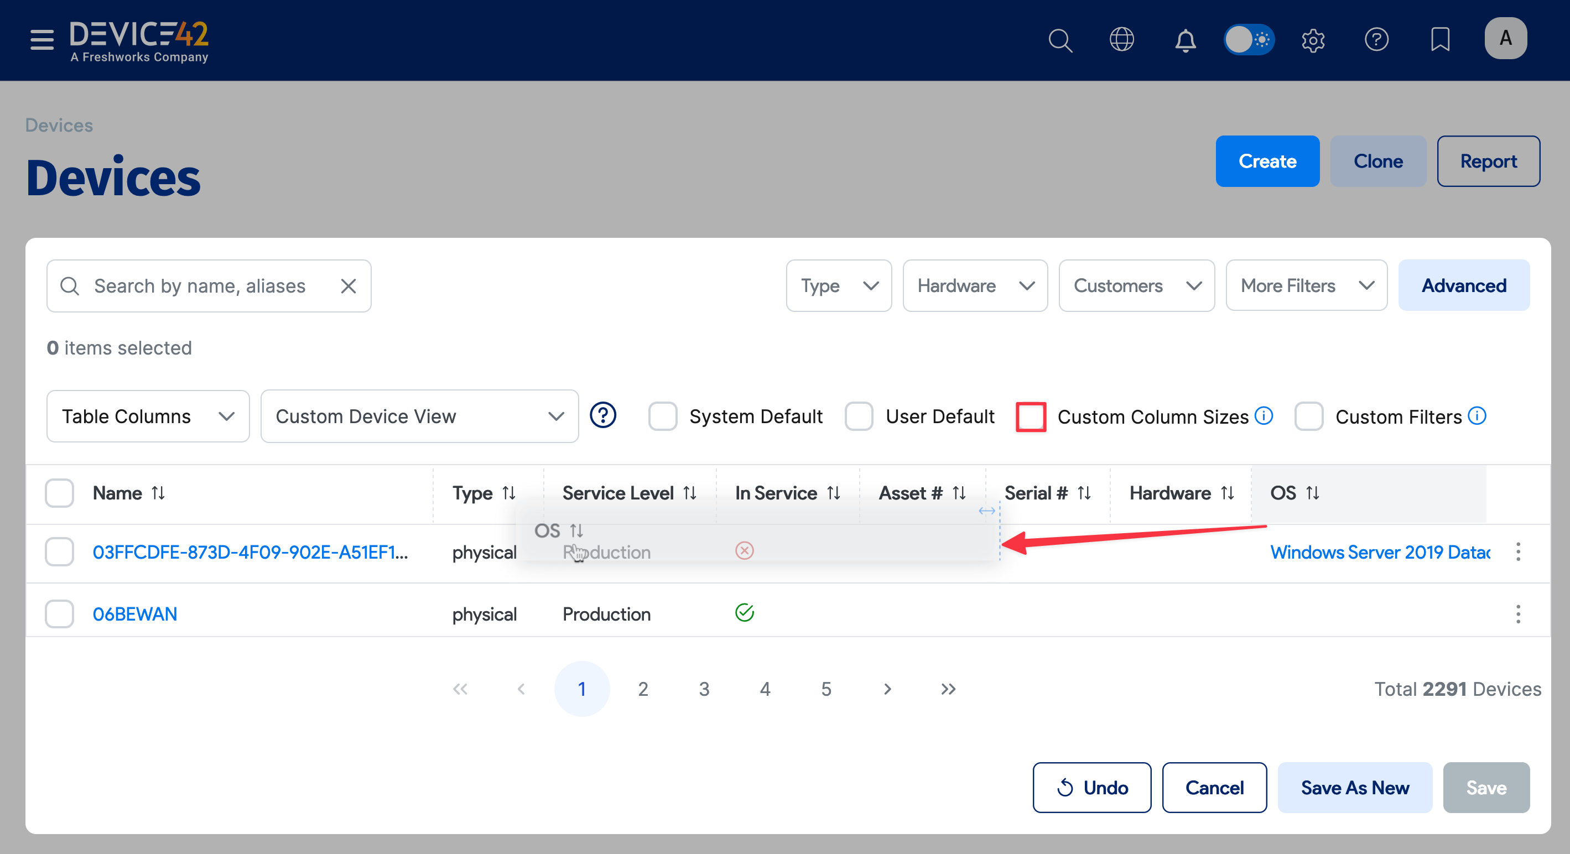Open the bookmark icon
The image size is (1570, 854).
(1439, 40)
